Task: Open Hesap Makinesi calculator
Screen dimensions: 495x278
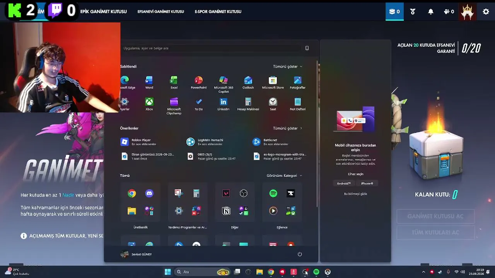Action: (x=248, y=104)
